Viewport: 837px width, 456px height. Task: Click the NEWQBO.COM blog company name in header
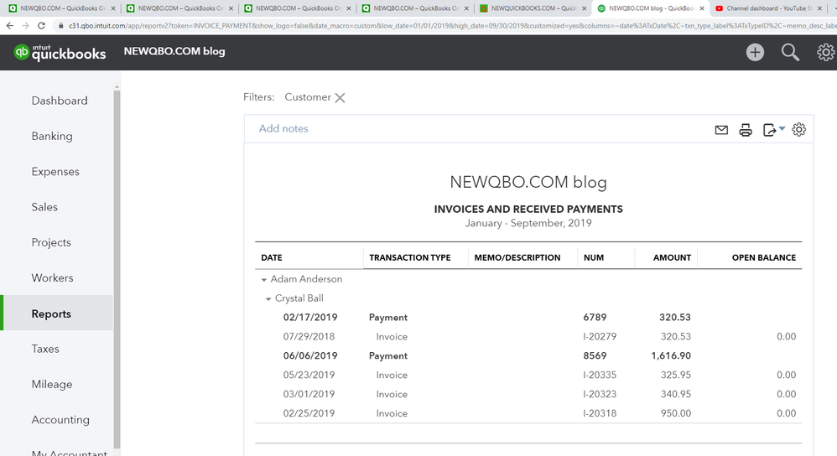tap(174, 51)
